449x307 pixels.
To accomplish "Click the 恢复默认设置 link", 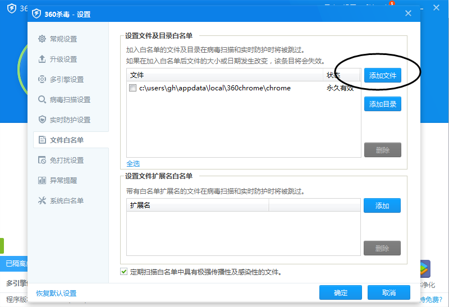I will click(56, 293).
